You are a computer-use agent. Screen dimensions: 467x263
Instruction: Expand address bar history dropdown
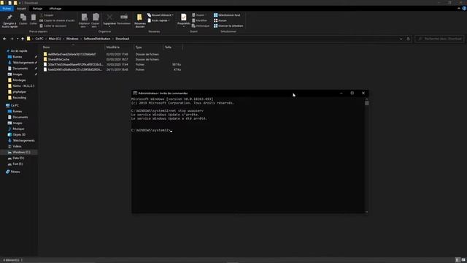tap(401, 39)
